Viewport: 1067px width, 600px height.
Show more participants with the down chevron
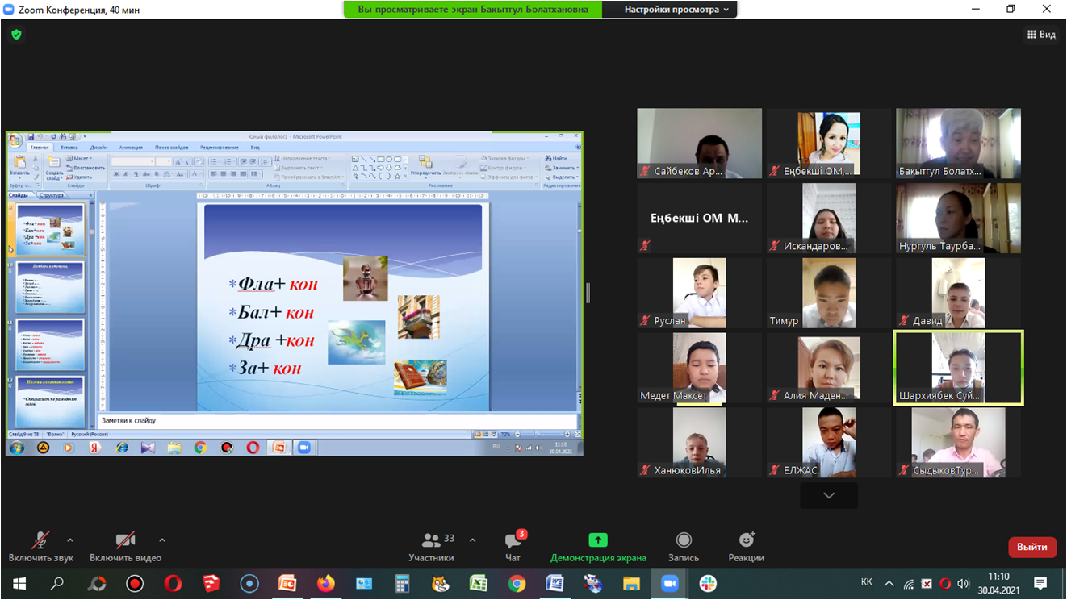(829, 496)
